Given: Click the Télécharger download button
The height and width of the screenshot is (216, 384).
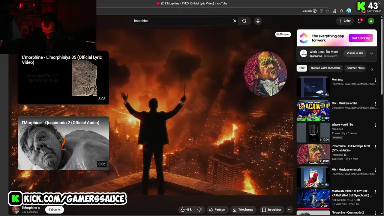Looking at the screenshot, I should point(243,210).
